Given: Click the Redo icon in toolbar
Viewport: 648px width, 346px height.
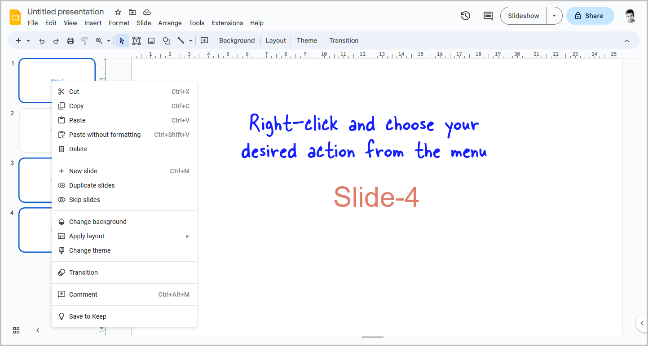Looking at the screenshot, I should pos(56,40).
